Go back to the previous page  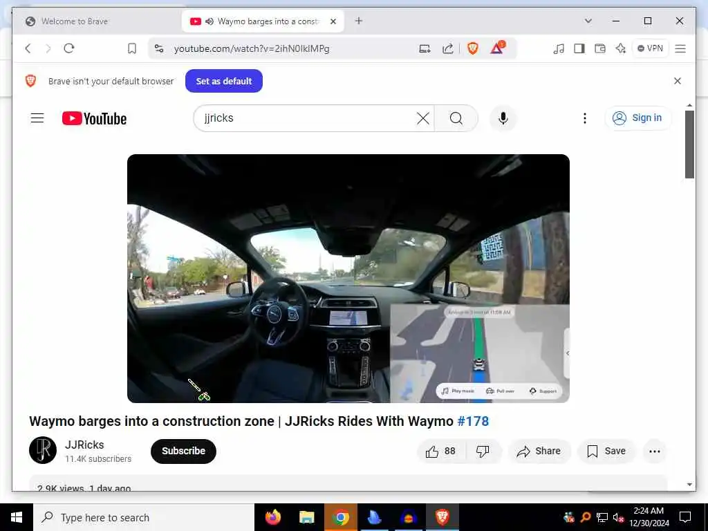click(28, 48)
